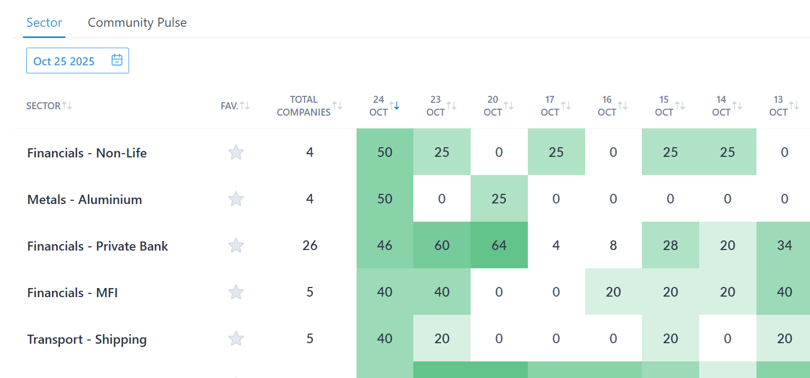Sort by the Sector column arrows
The width and height of the screenshot is (810, 378).
(67, 105)
